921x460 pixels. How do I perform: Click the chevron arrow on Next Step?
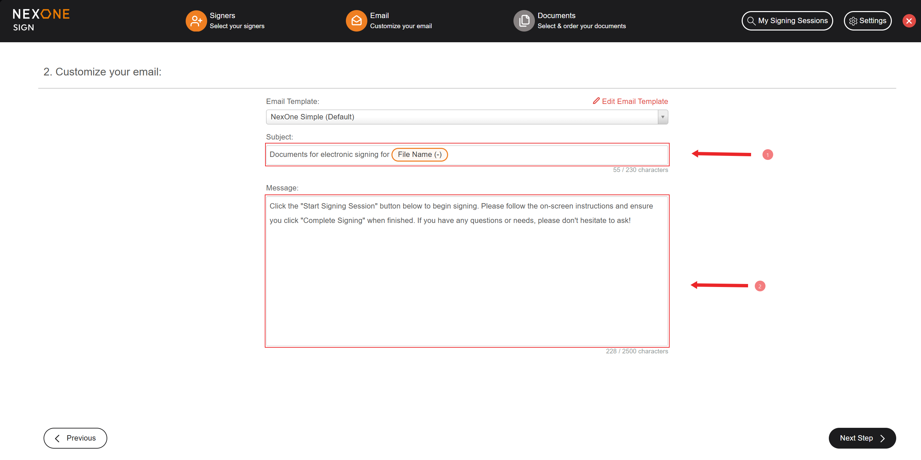[x=882, y=438]
